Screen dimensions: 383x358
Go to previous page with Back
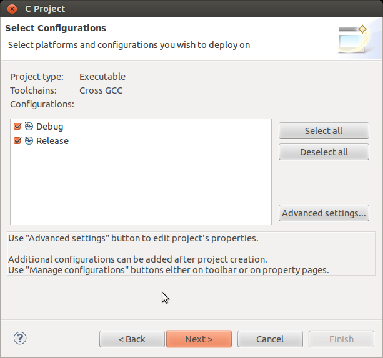pos(132,339)
